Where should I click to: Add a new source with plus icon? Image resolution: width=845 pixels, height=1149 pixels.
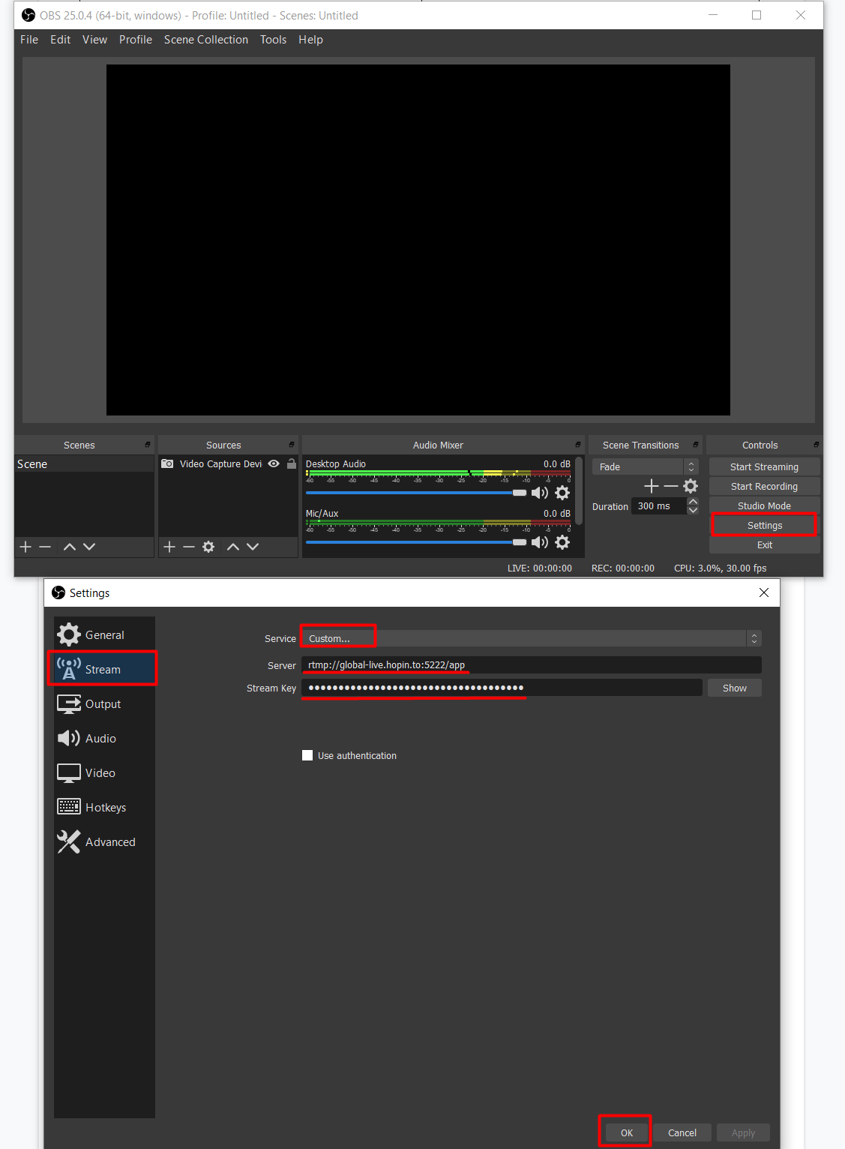pos(169,547)
